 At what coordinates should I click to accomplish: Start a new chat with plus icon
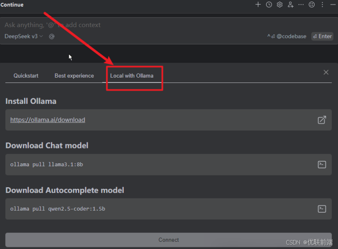(x=258, y=4)
